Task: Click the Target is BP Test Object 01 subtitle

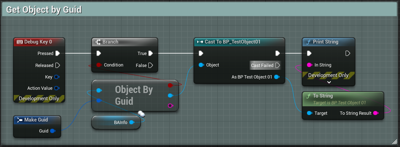Action: click(x=339, y=103)
